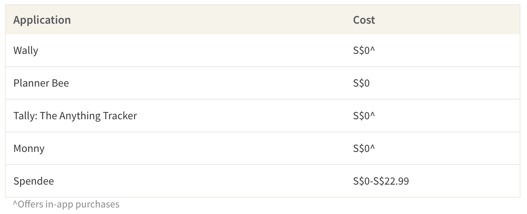The height and width of the screenshot is (214, 527).
Task: Click the S$0 cost for Monny
Action: pyautogui.click(x=362, y=148)
